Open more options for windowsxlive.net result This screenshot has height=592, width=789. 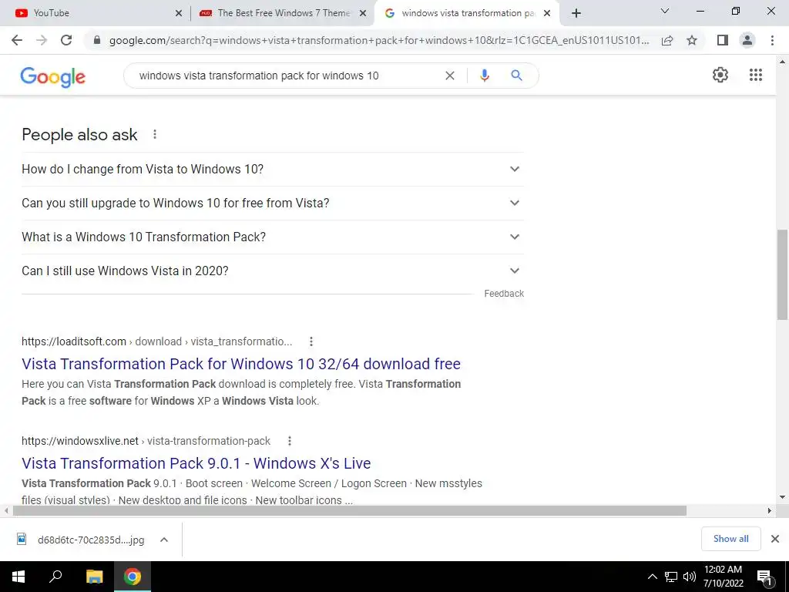point(290,441)
